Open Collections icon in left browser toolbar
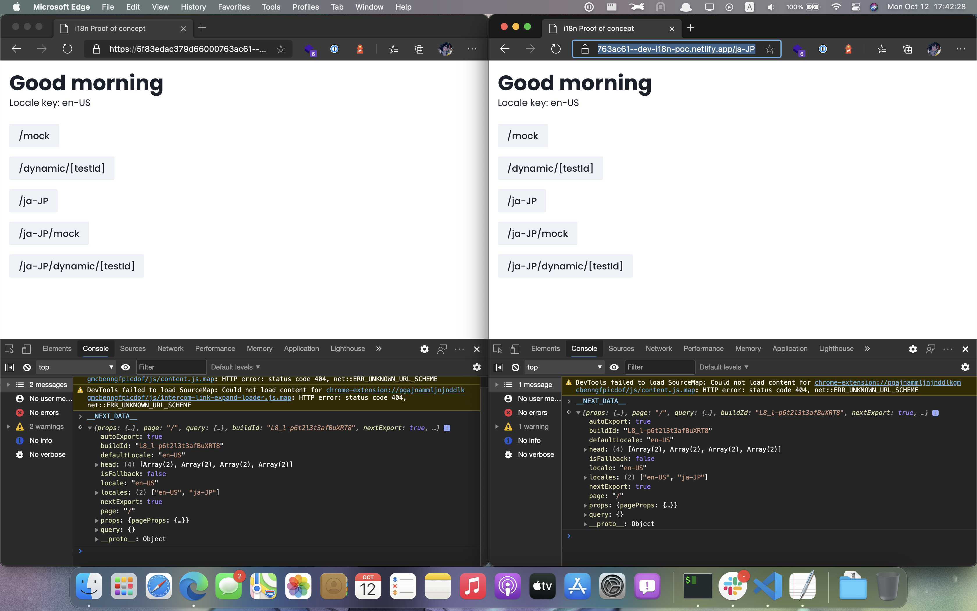The height and width of the screenshot is (611, 977). (419, 49)
